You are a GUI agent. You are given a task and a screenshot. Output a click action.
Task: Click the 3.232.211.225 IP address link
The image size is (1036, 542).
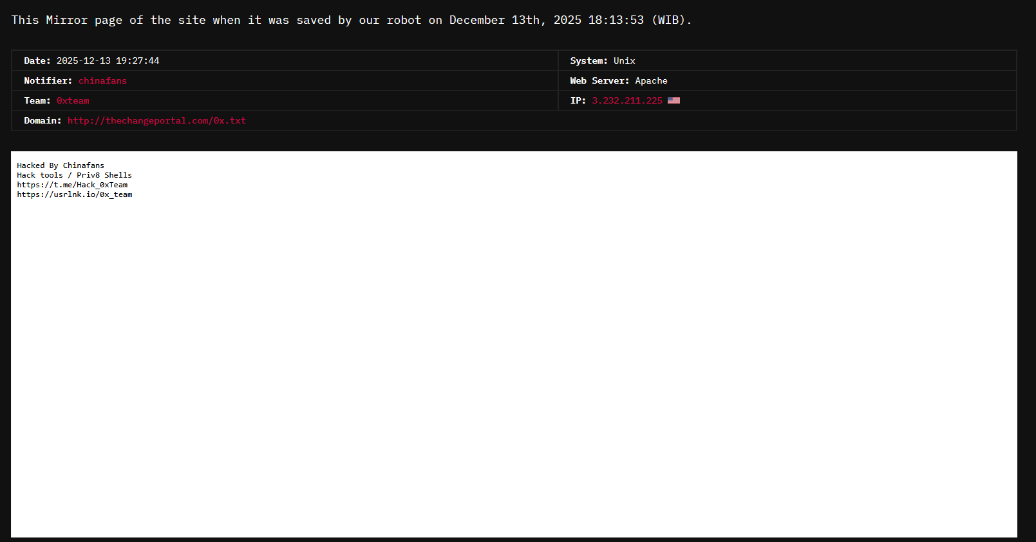[626, 100]
